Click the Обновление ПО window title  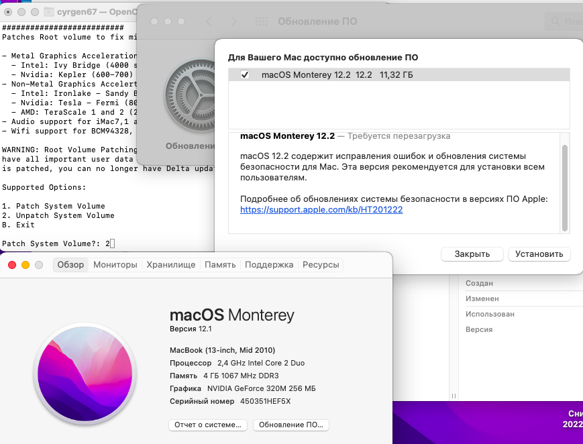click(x=317, y=21)
